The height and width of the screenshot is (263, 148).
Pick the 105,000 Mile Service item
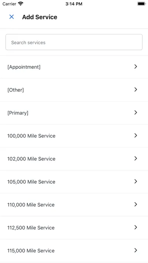pyautogui.click(x=74, y=182)
